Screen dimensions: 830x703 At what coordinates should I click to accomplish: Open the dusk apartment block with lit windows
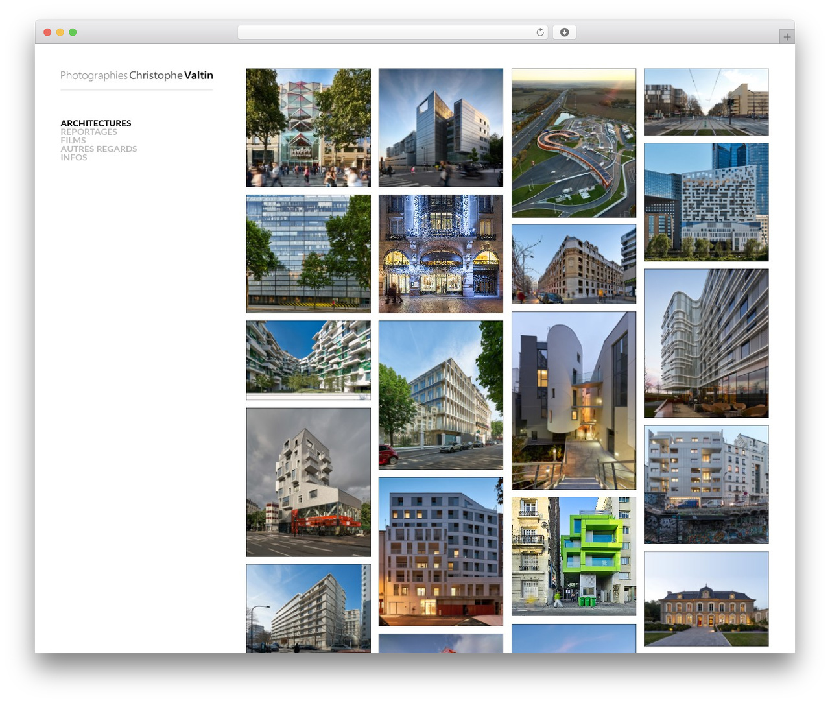(x=441, y=552)
